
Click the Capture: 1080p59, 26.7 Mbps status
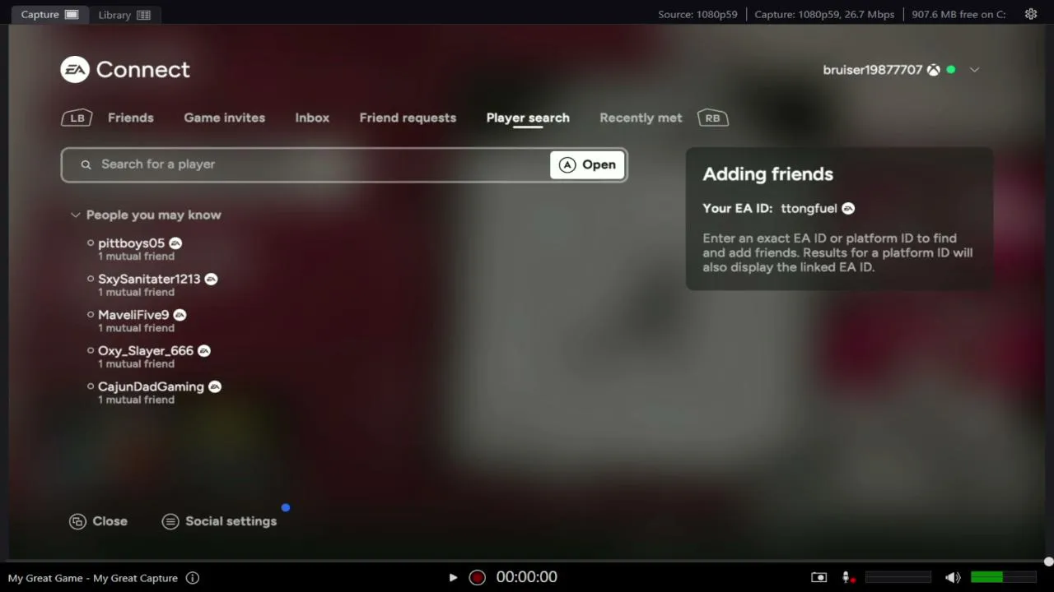tap(824, 14)
